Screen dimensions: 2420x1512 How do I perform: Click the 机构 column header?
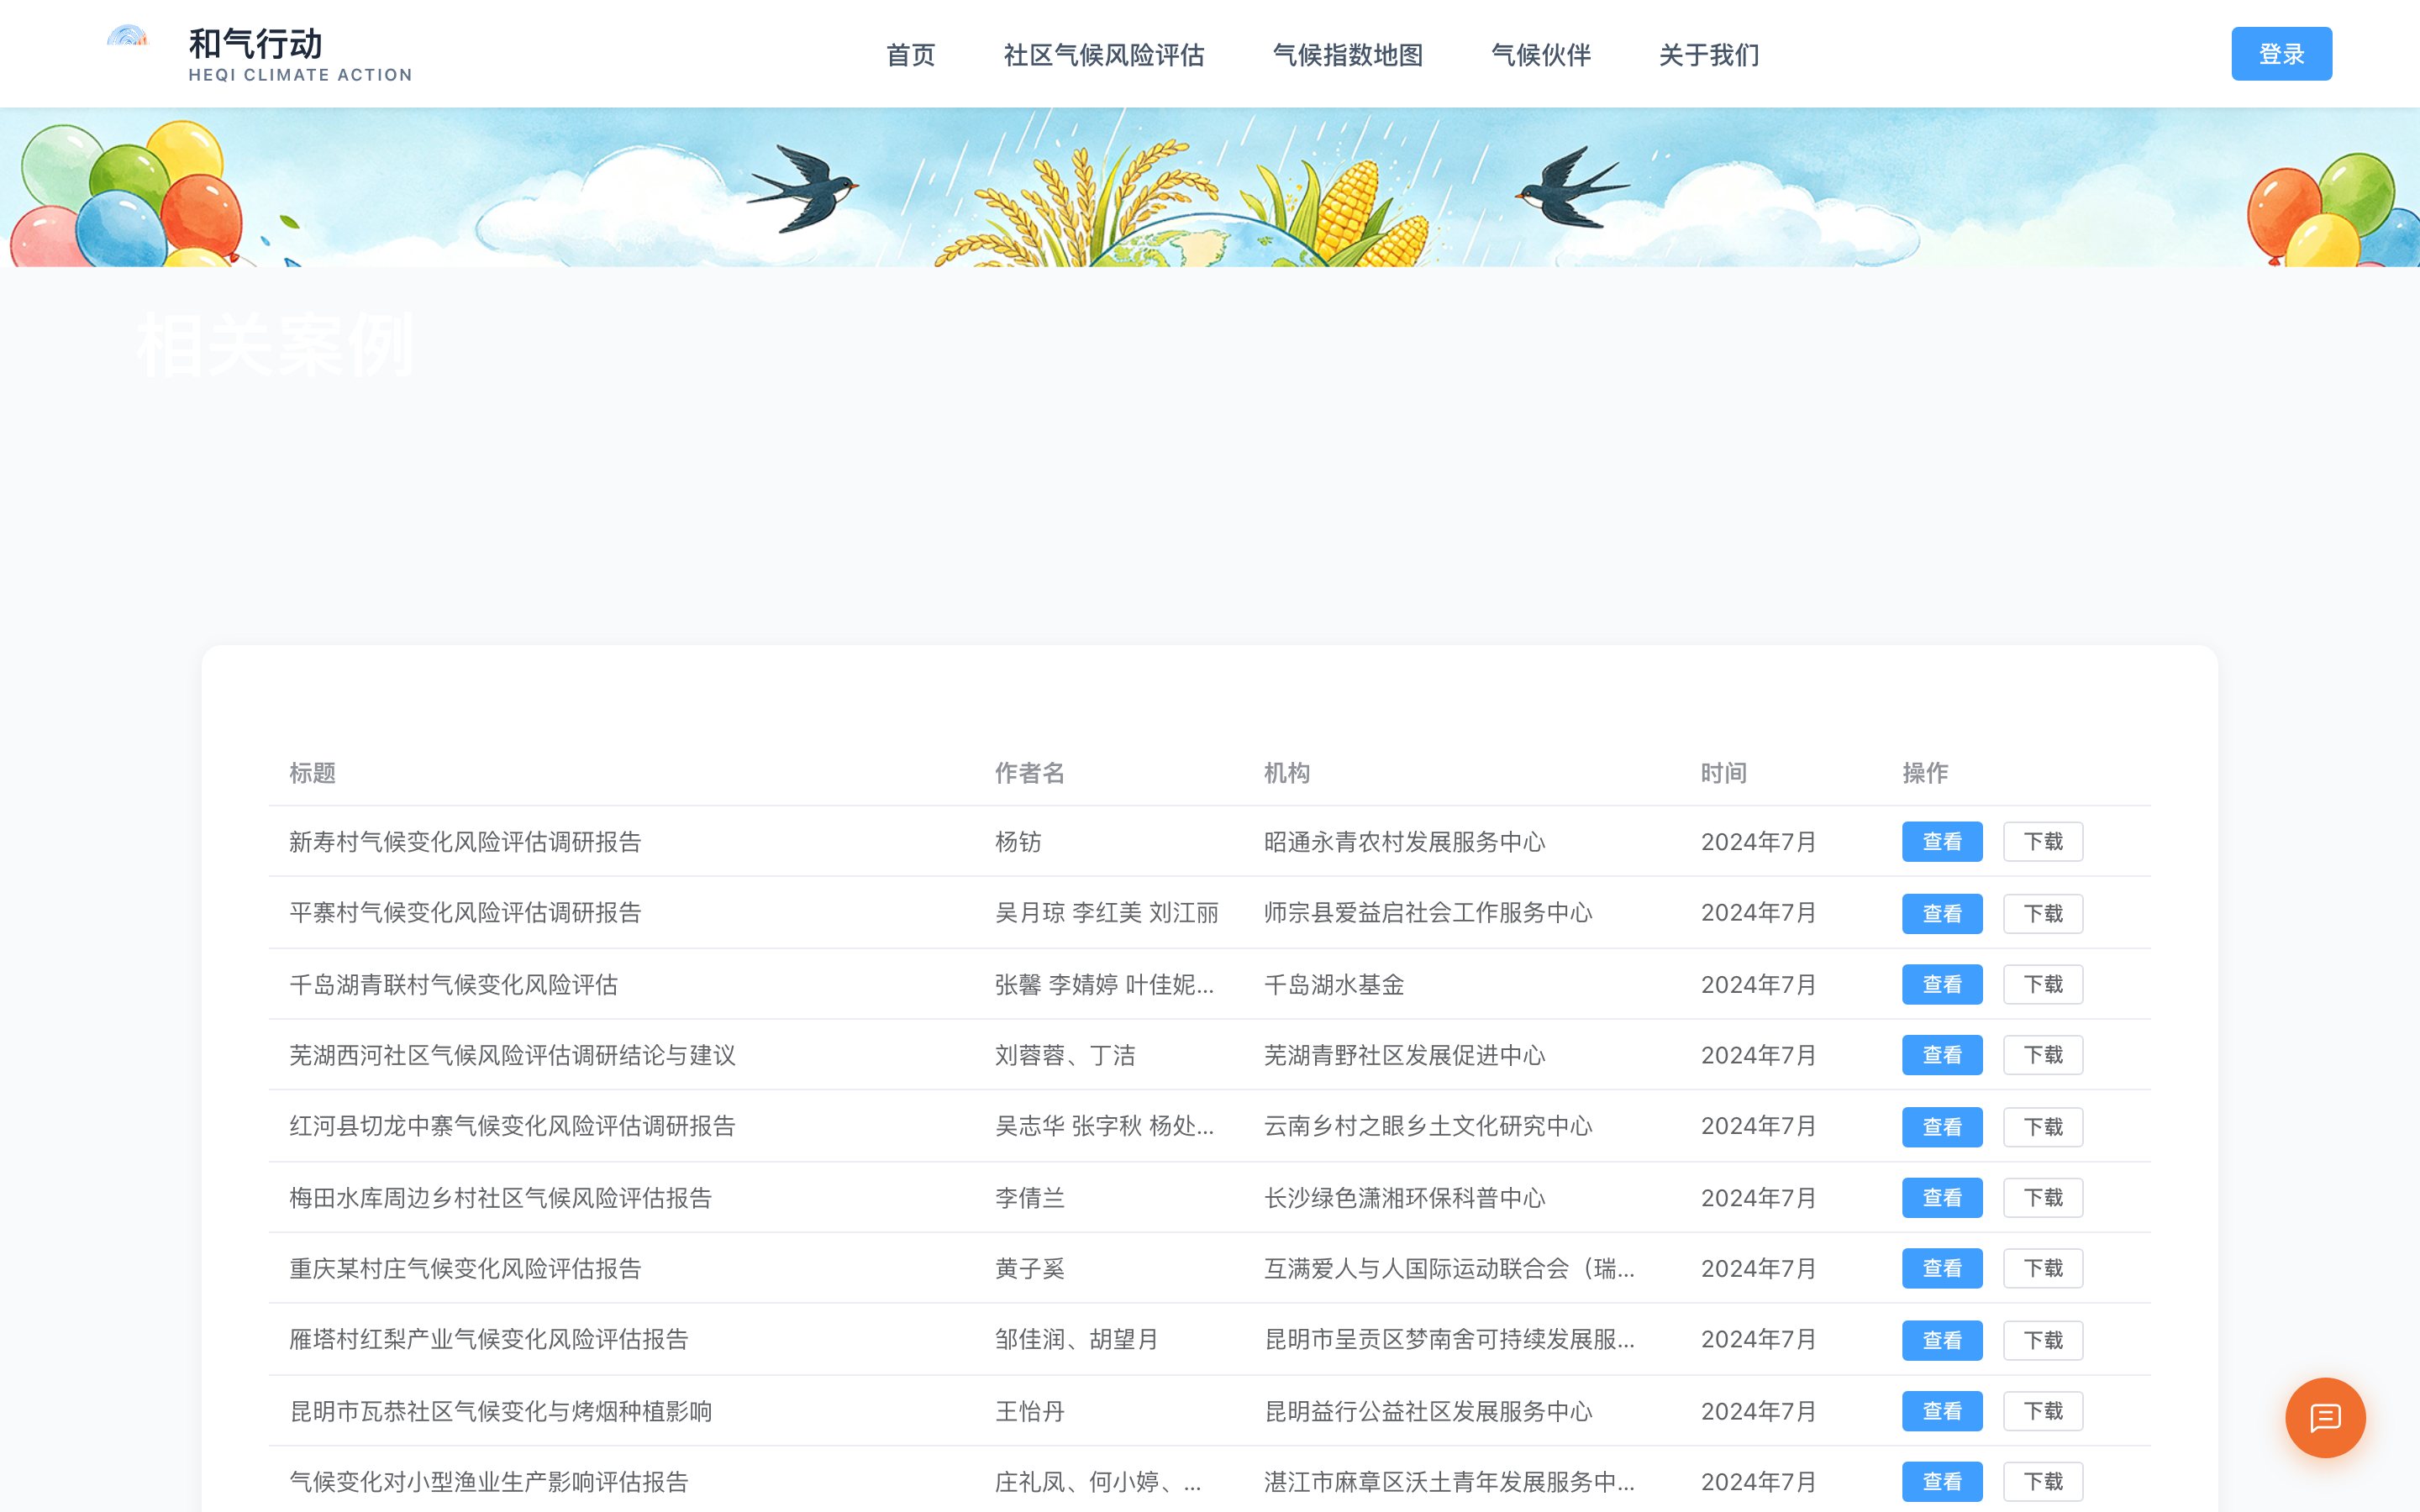1287,773
